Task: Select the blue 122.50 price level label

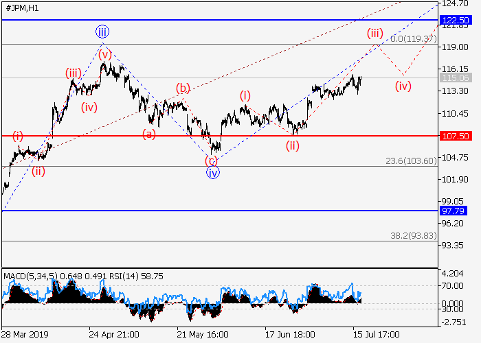Action: (x=455, y=20)
